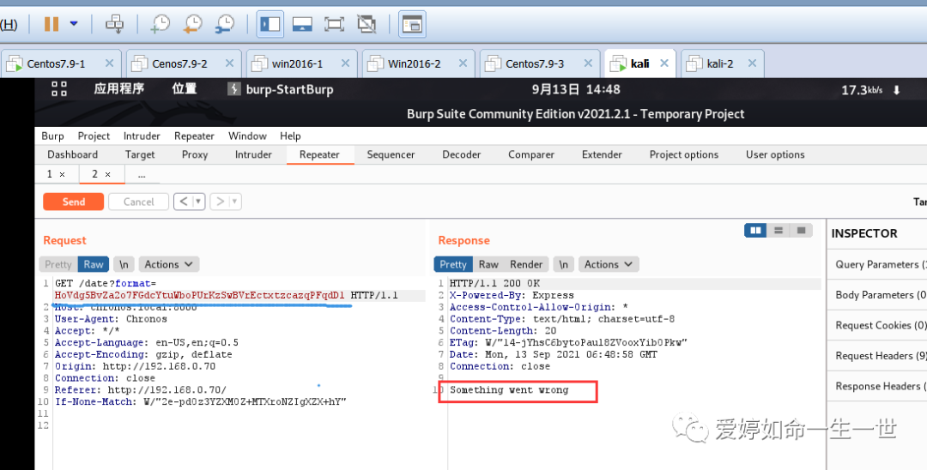Switch to the Cenos7.9-2 VM tab
This screenshot has height=470, width=927.
pyautogui.click(x=179, y=63)
